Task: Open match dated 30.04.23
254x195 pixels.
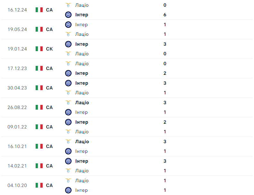Action: click(17, 88)
